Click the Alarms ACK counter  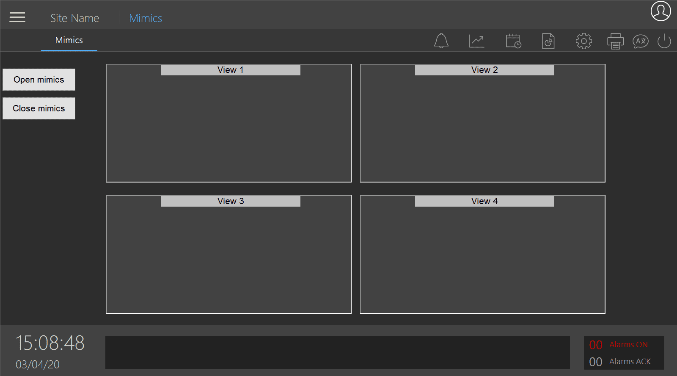620,362
